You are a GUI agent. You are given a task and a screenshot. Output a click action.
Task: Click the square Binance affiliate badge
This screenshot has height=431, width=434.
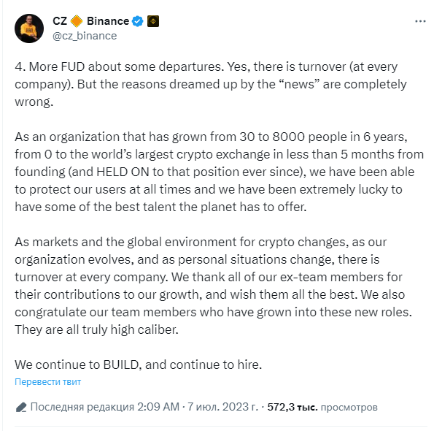pyautogui.click(x=153, y=21)
